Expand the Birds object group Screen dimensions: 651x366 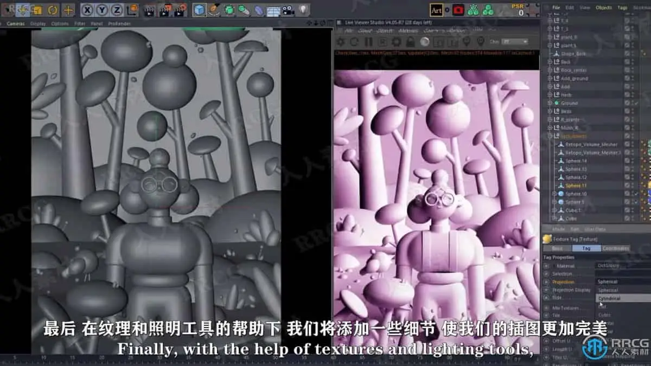[x=550, y=111]
